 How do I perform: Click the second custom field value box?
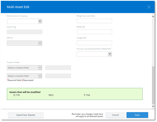pyautogui.click(x=58, y=76)
